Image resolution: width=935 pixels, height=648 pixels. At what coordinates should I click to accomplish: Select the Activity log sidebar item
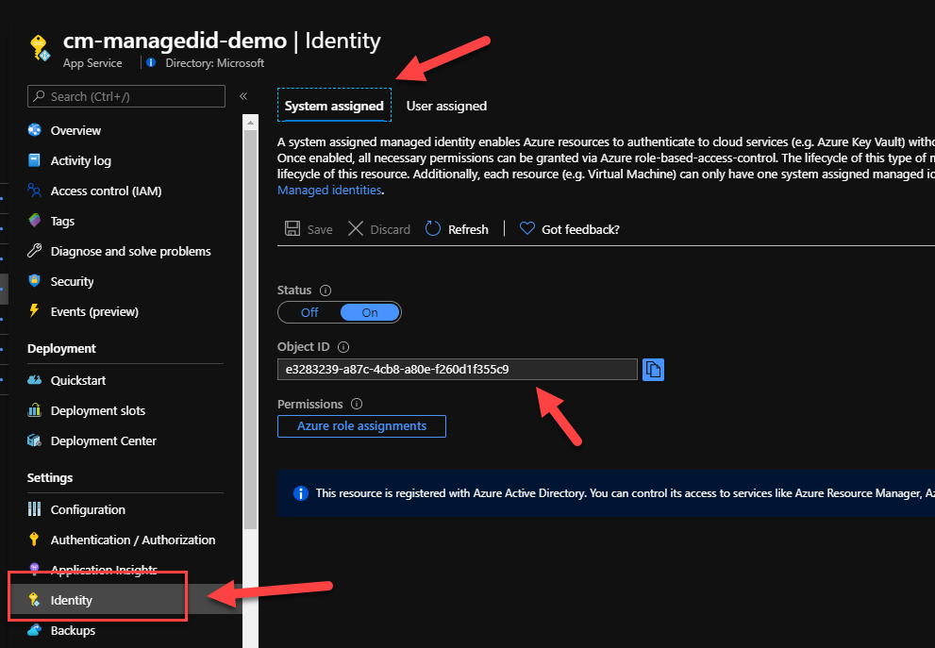coord(80,161)
